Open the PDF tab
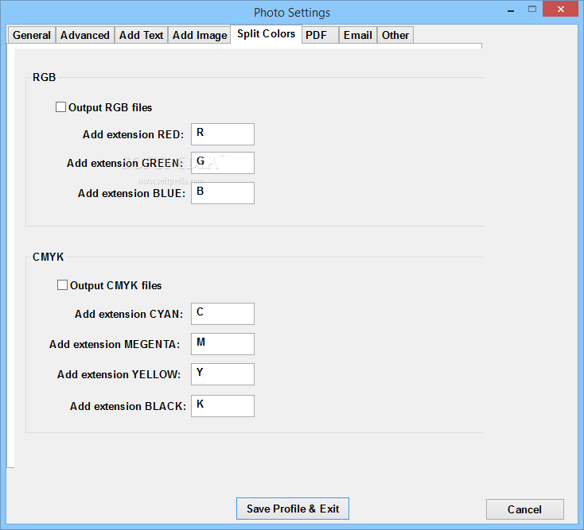 click(x=320, y=35)
